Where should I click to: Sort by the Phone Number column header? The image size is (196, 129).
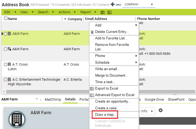pyautogui.click(x=148, y=19)
